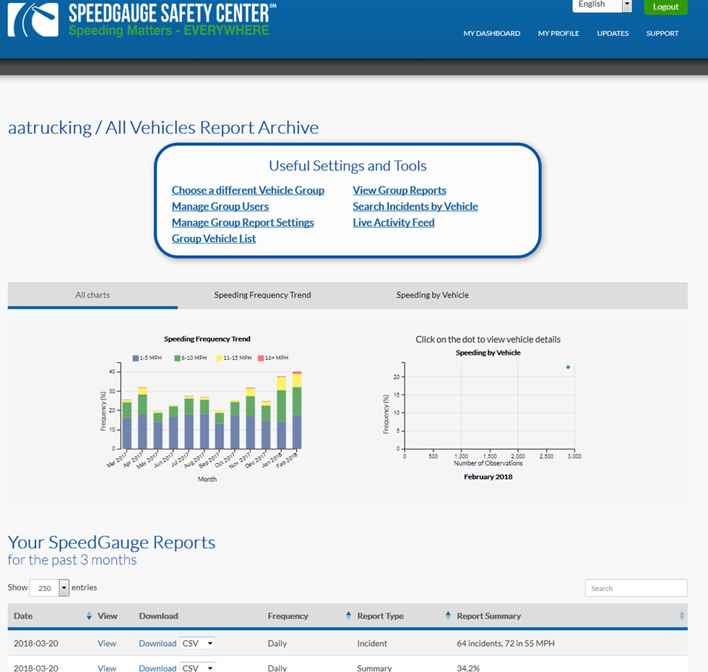Toggle 6-10 MPH legend series
This screenshot has height=672, width=708.
pyautogui.click(x=191, y=358)
